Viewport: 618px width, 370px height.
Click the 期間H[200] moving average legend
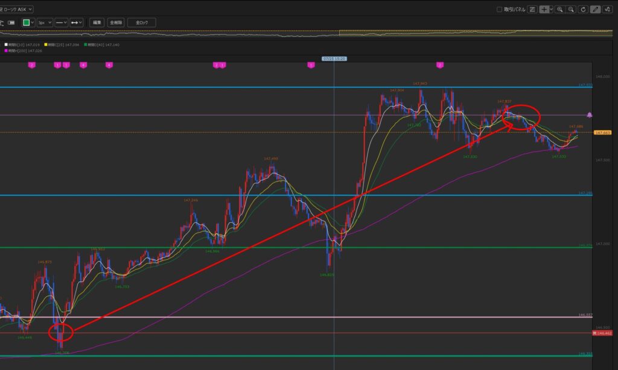point(24,51)
